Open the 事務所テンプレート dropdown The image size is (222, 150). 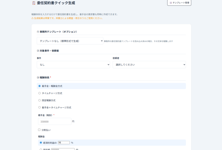tap(70, 41)
